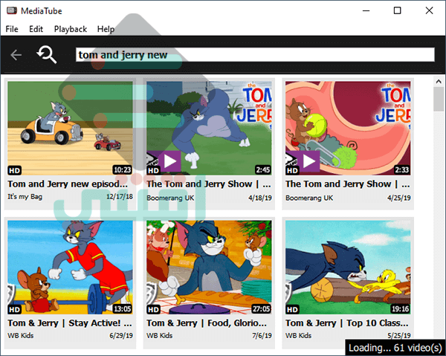This screenshot has width=446, height=356.
Task: Click the search magnifier icon
Action: coord(47,54)
